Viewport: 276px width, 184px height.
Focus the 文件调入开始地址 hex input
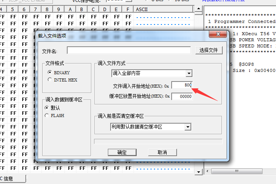point(182,85)
